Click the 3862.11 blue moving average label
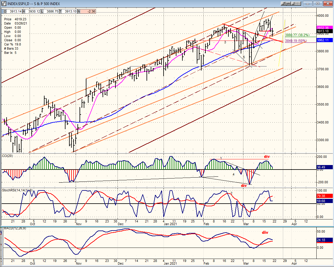The image size is (334, 267). [x=324, y=40]
